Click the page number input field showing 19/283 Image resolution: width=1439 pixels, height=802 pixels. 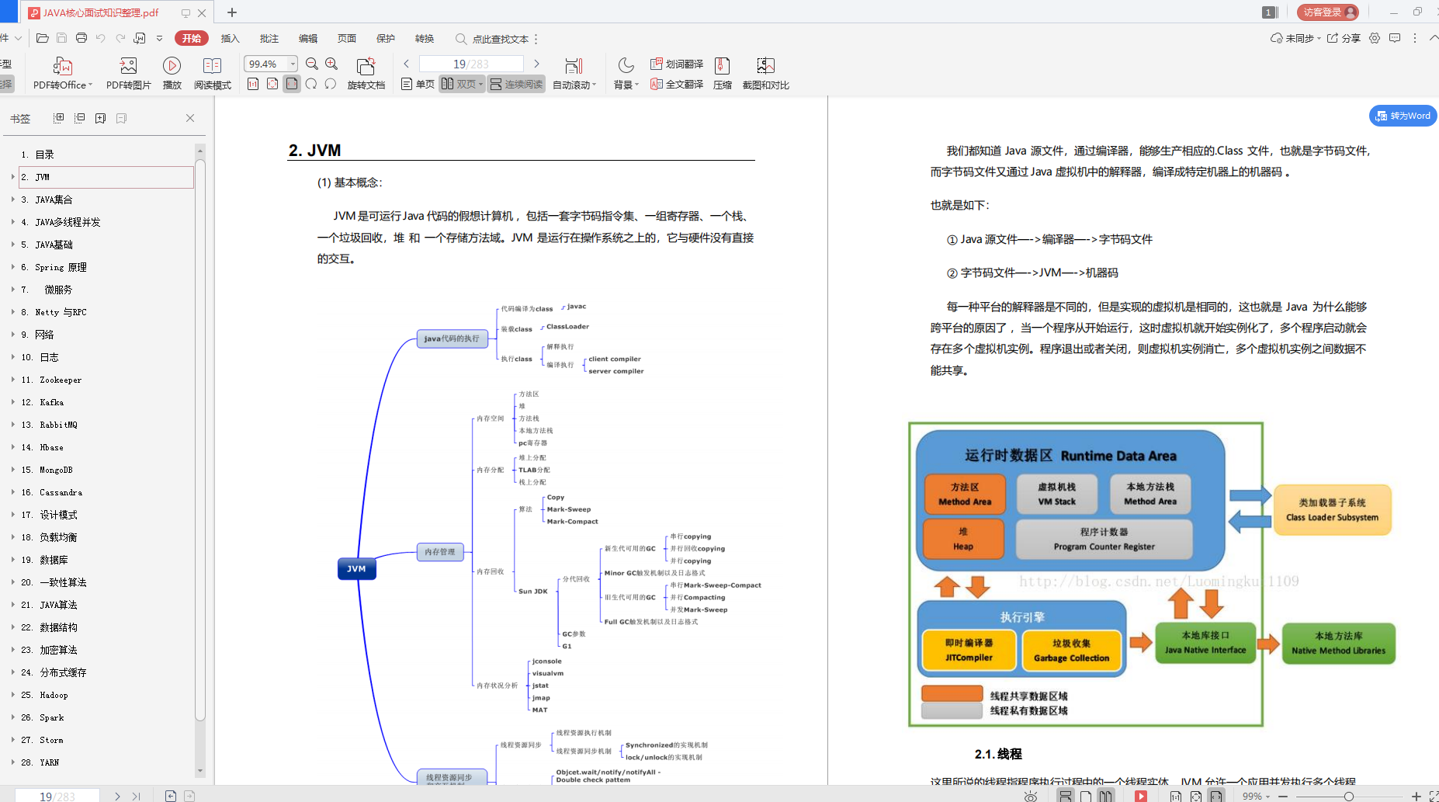472,63
